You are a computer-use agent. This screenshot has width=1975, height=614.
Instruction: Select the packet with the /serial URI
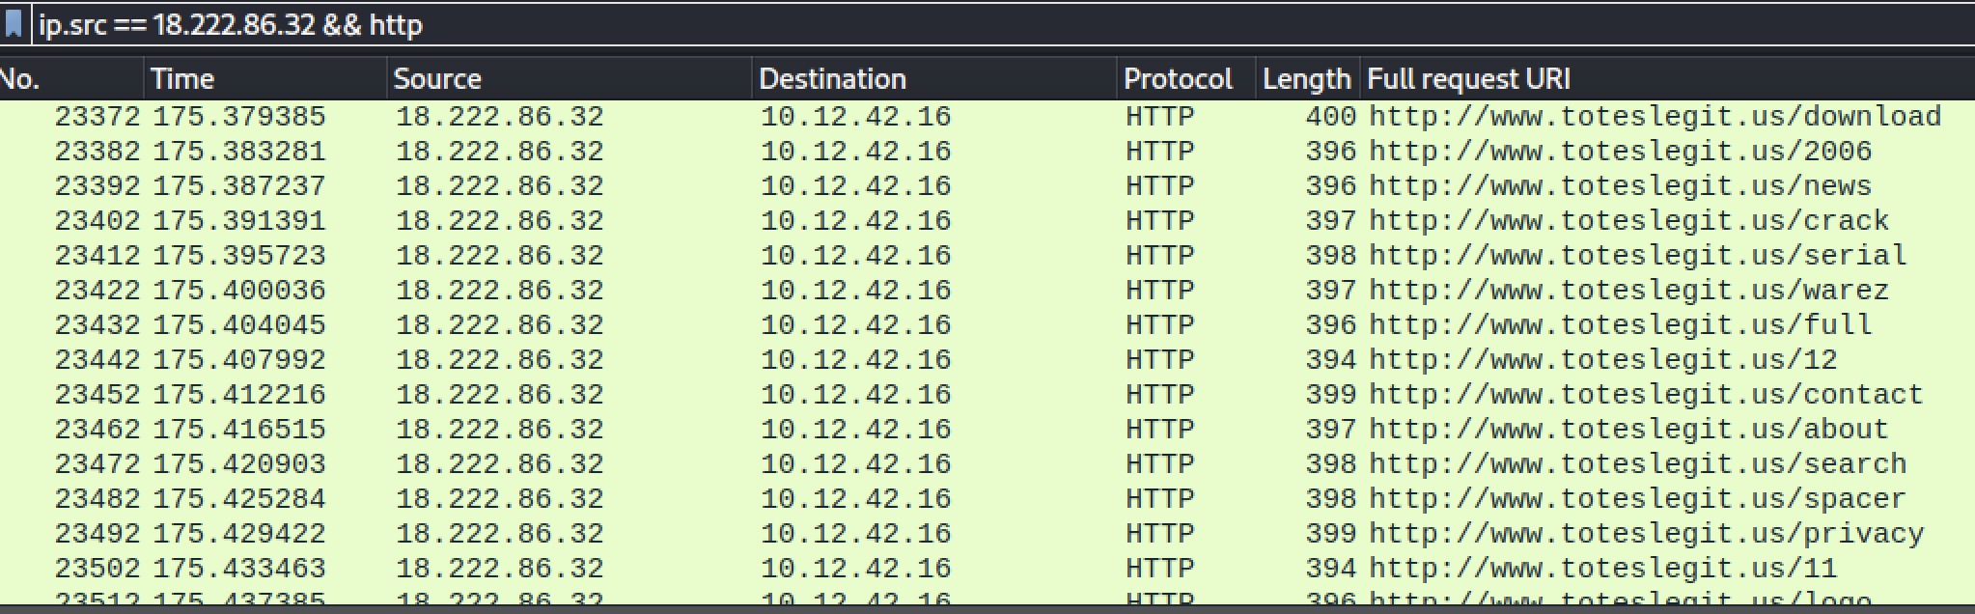965,256
